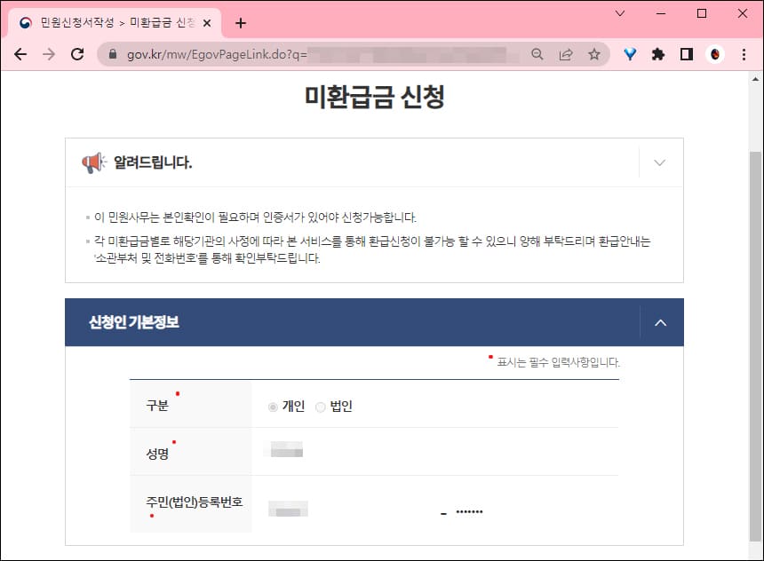The image size is (764, 561).
Task: Click the browser profile avatar icon
Action: point(715,54)
